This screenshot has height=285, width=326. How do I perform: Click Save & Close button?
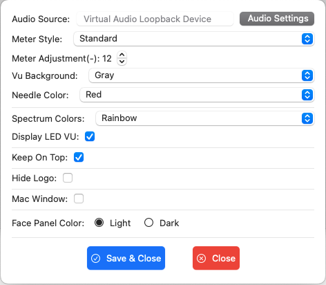(126, 258)
